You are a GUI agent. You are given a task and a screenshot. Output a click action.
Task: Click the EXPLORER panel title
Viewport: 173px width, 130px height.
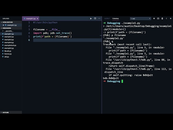6,19
